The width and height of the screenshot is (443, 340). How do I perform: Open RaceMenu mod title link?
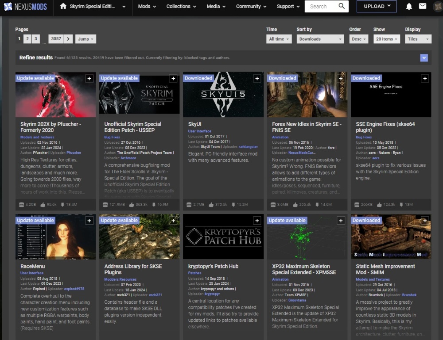click(x=32, y=266)
